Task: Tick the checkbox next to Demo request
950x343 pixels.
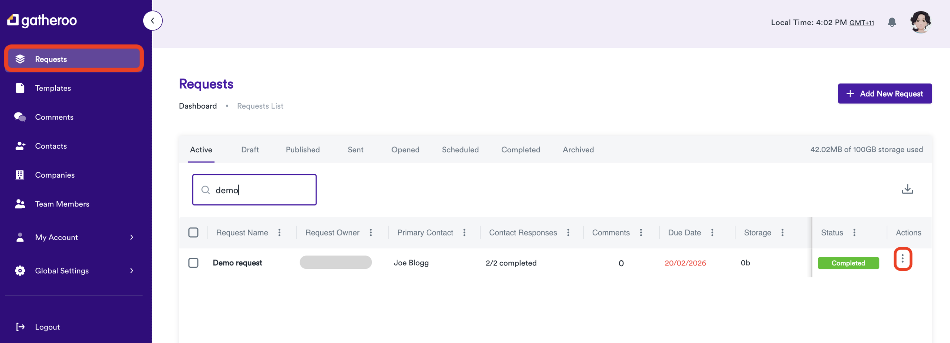Action: pos(193,263)
